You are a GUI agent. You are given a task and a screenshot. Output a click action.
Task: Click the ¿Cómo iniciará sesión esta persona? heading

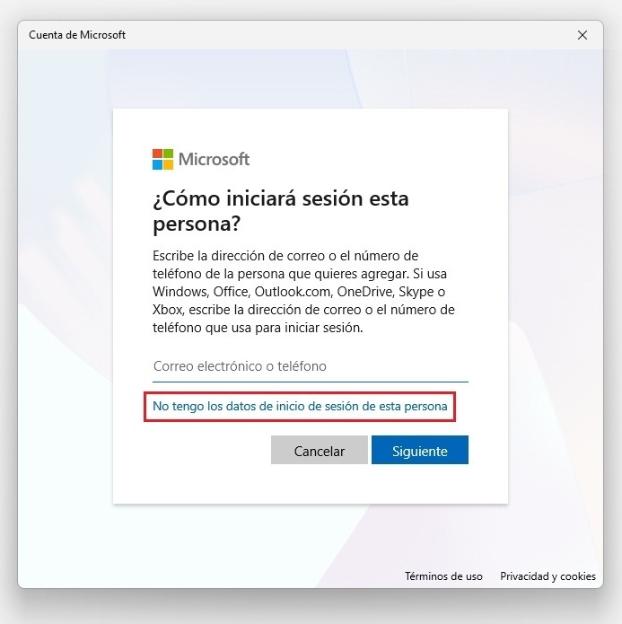coord(280,209)
